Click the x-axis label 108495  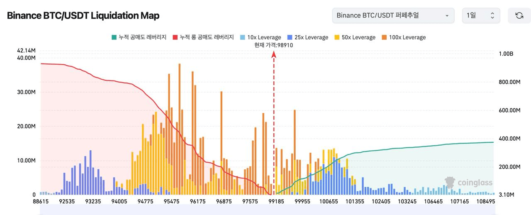(x=485, y=201)
